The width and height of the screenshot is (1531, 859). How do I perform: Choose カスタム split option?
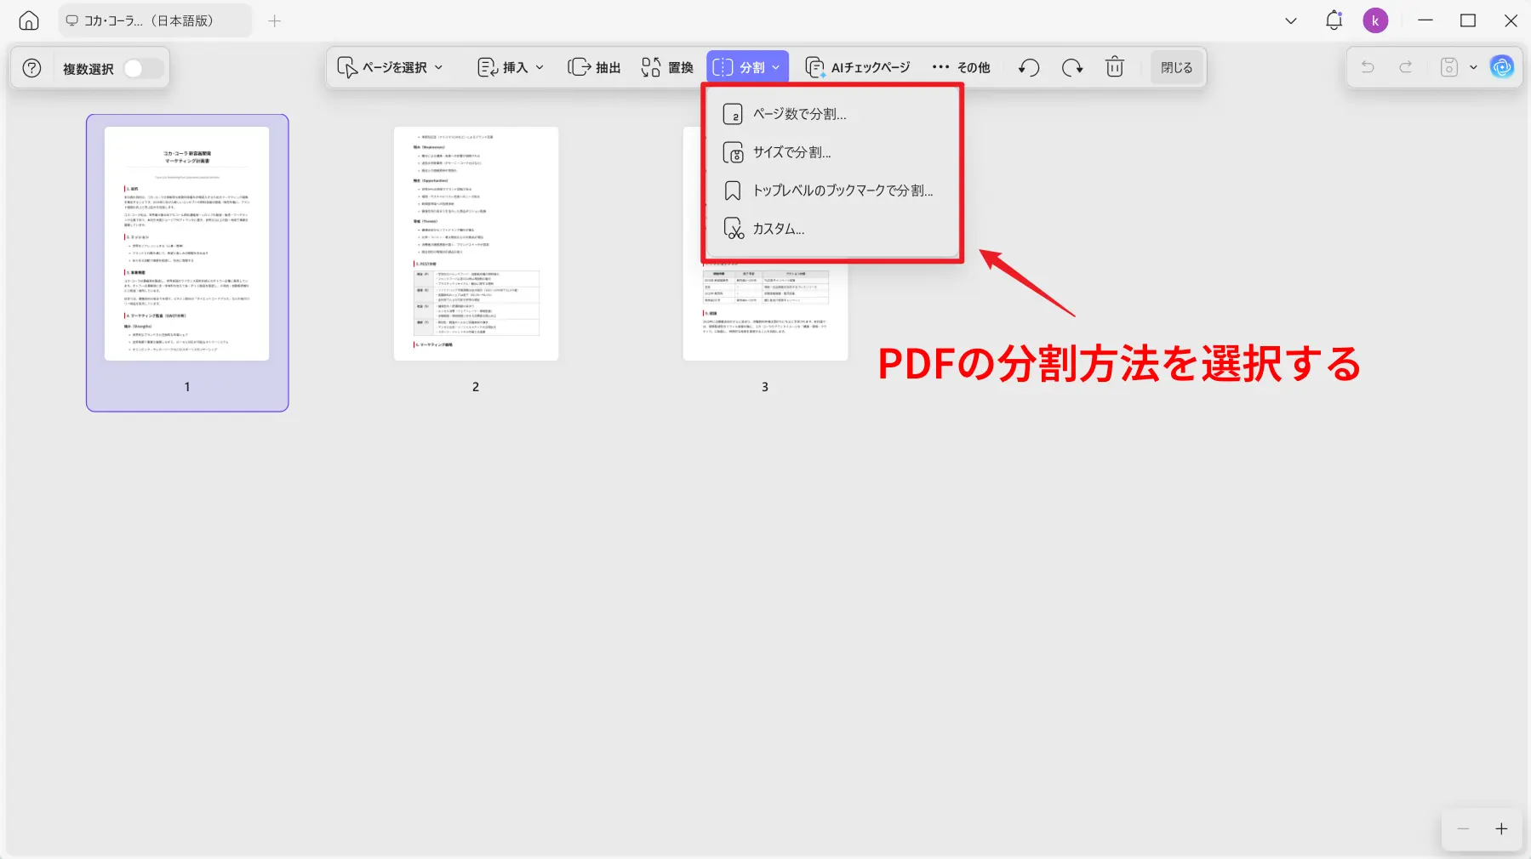832,229
